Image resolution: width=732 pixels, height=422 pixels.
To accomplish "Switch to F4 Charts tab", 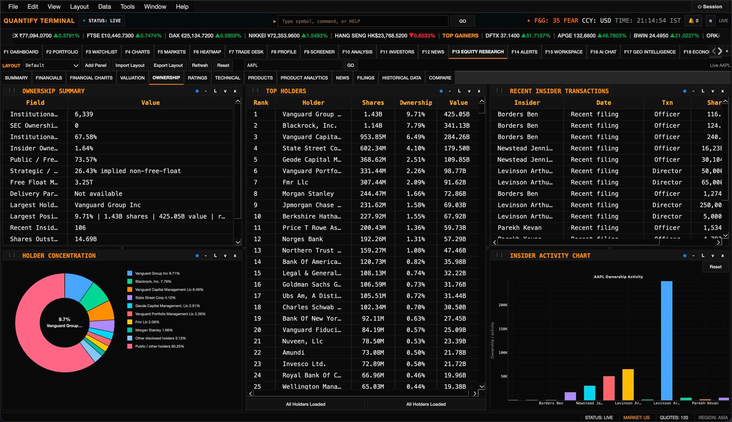I will pyautogui.click(x=137, y=52).
